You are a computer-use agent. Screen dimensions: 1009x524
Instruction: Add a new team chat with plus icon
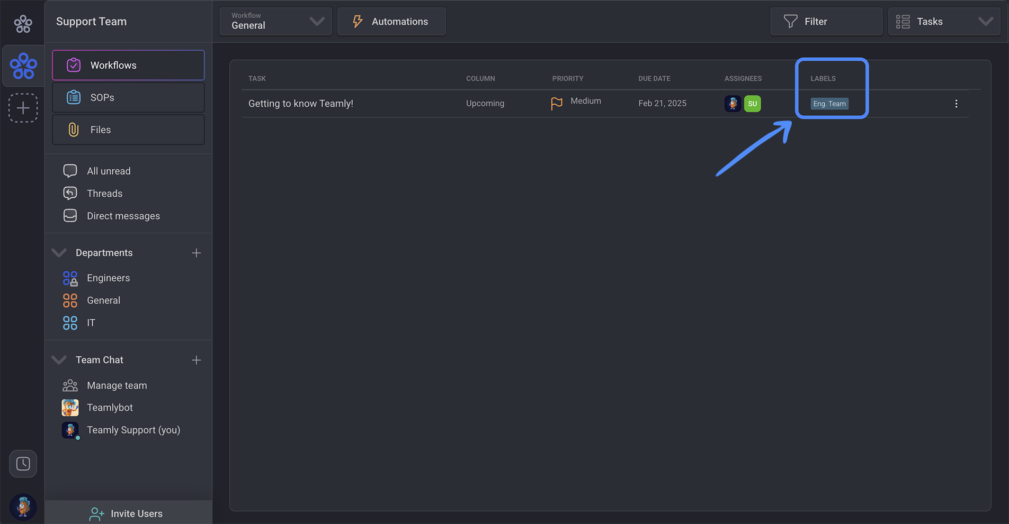(197, 360)
